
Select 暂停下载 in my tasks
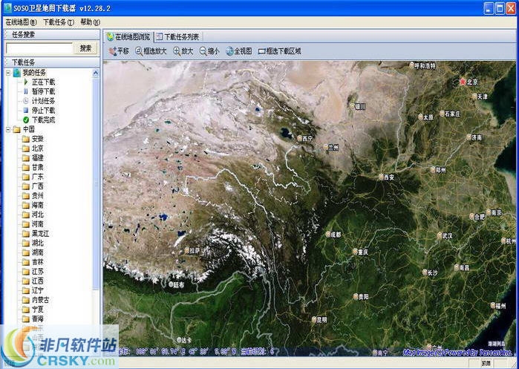43,91
